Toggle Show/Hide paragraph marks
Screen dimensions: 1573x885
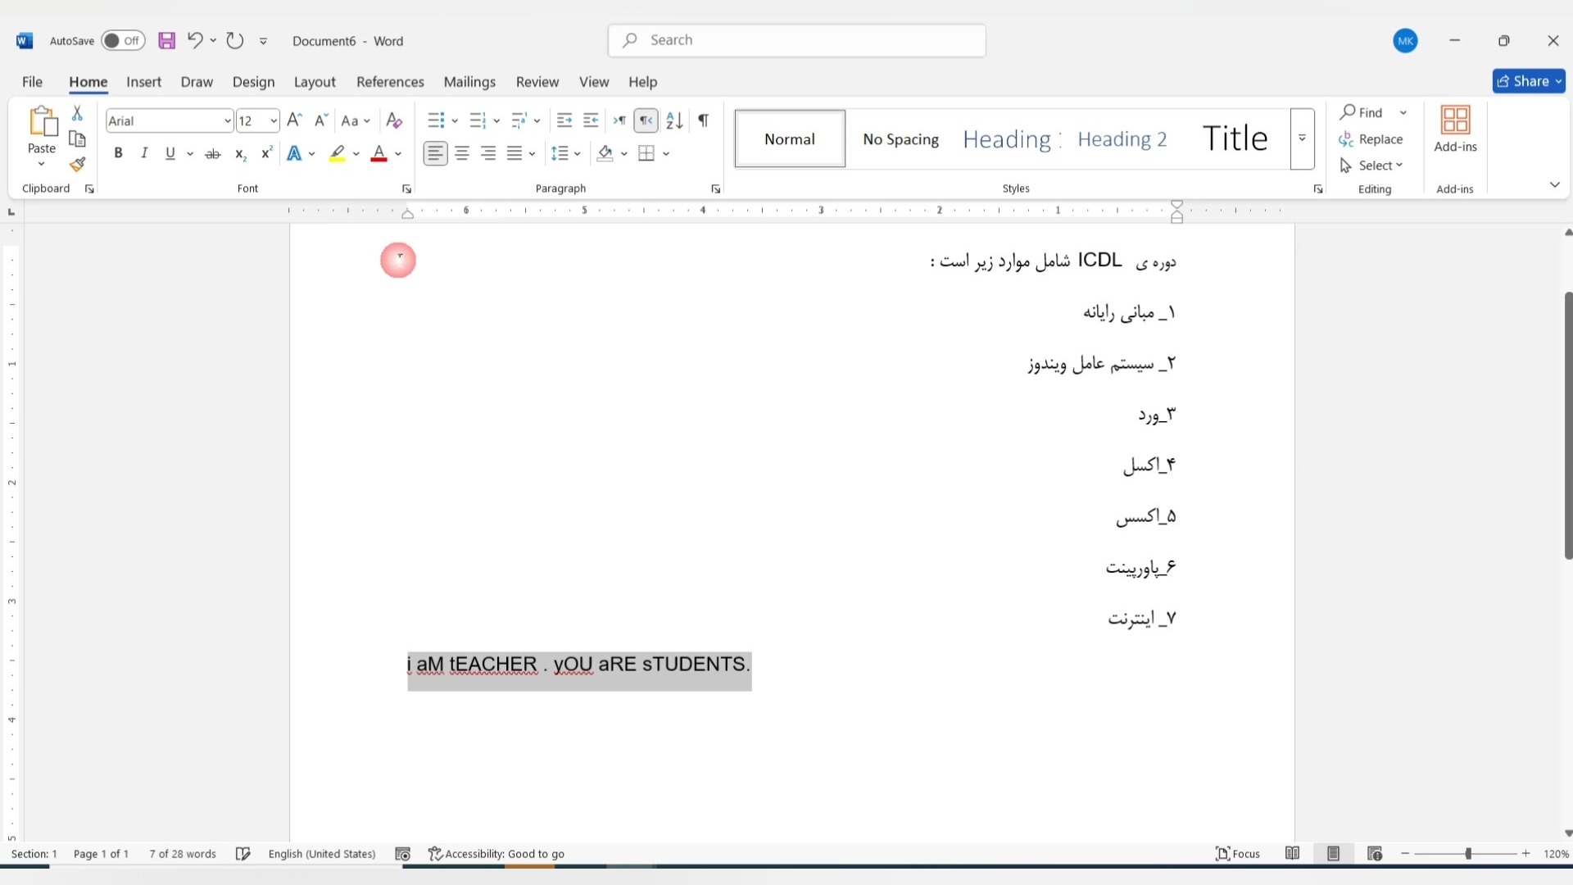(x=703, y=121)
